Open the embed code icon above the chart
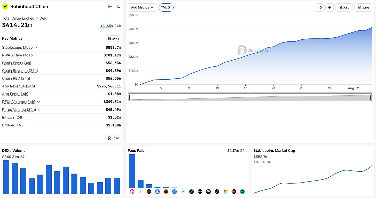Viewport: 376px width, 198px height. [320, 7]
